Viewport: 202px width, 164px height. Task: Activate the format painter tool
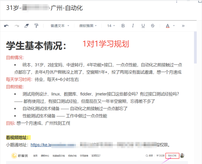[36, 26]
